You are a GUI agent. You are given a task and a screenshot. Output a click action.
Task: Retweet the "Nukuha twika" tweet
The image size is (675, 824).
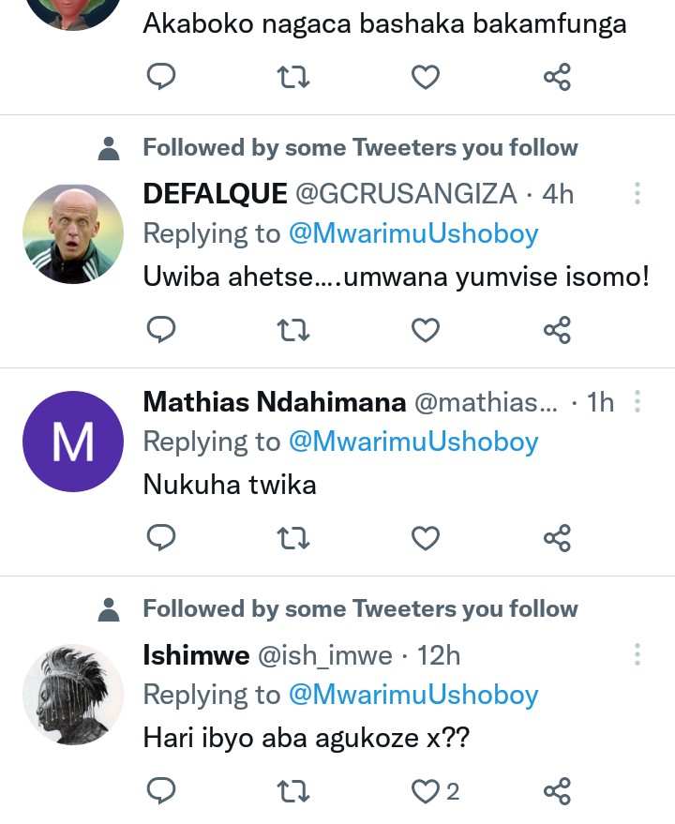294,538
